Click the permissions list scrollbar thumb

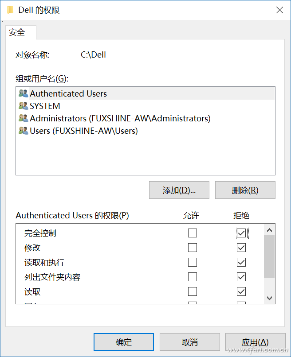[269, 257]
